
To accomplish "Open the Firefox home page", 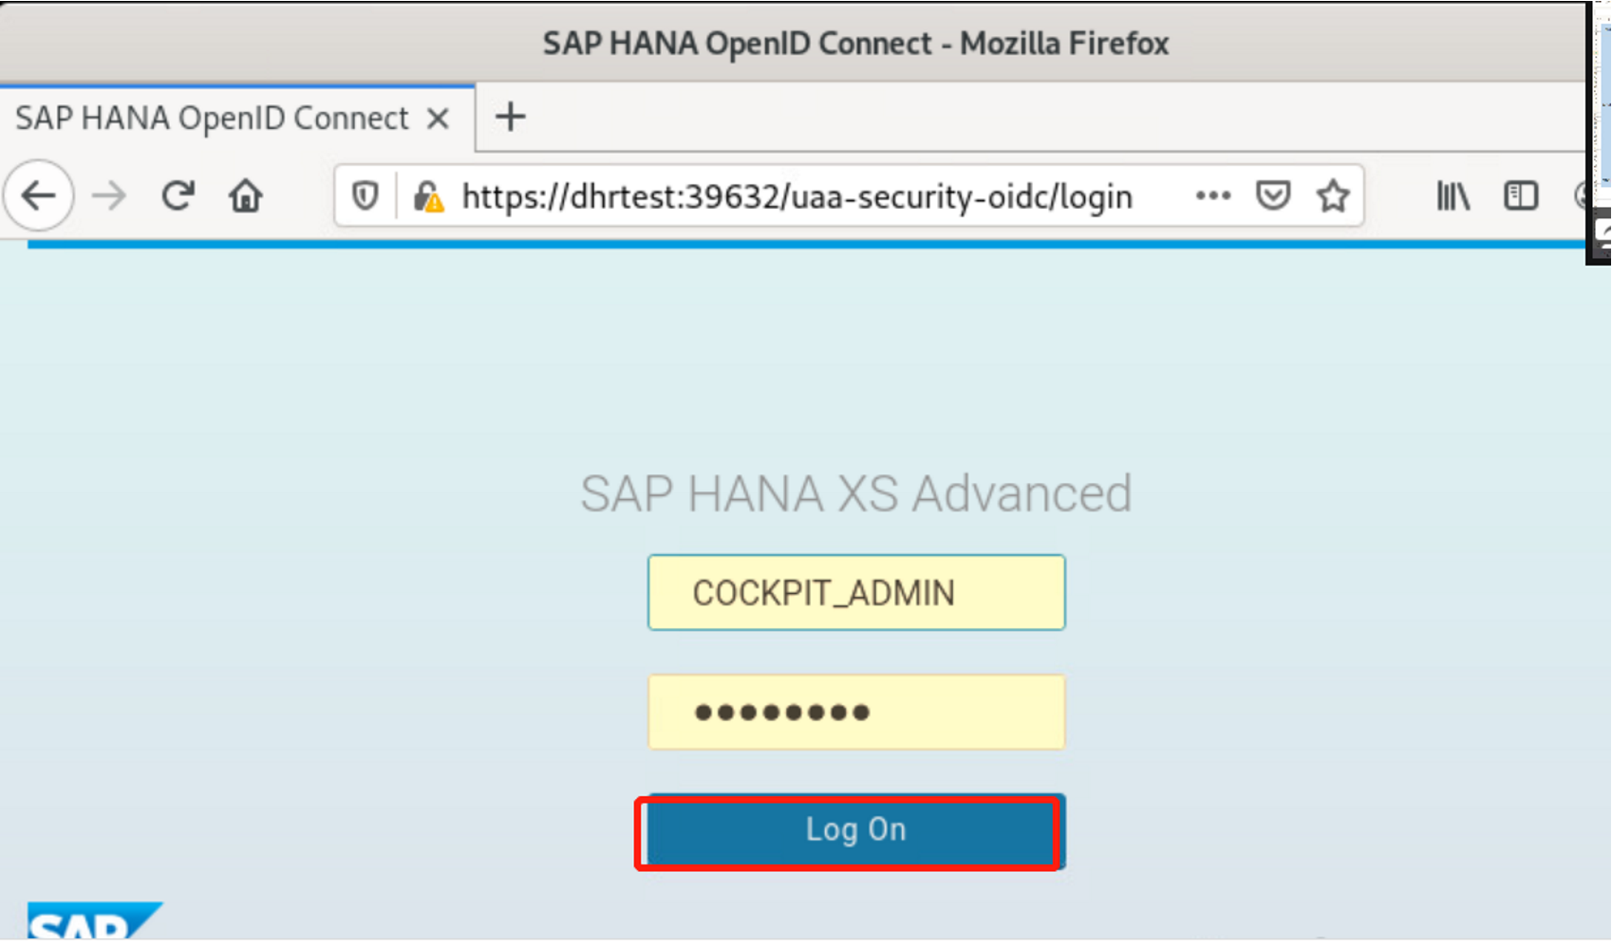I will (246, 196).
